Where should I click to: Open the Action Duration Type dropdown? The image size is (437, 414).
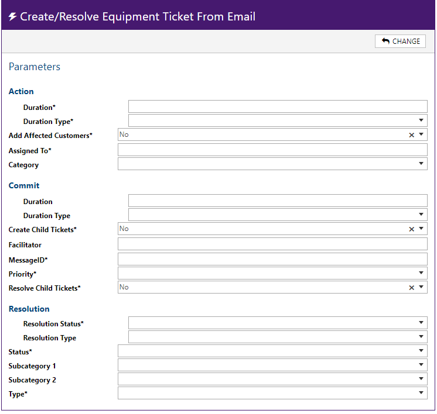278,120
